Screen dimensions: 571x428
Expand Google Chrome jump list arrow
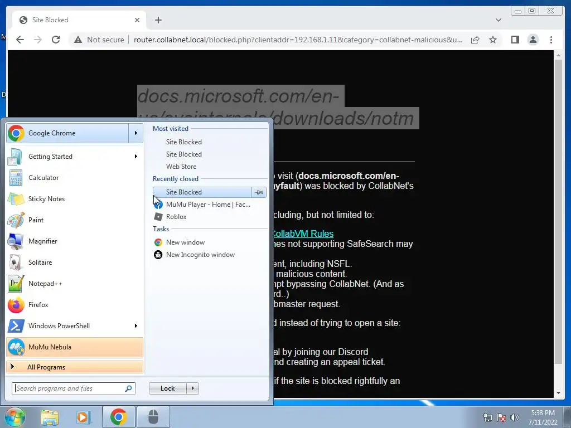pyautogui.click(x=136, y=133)
